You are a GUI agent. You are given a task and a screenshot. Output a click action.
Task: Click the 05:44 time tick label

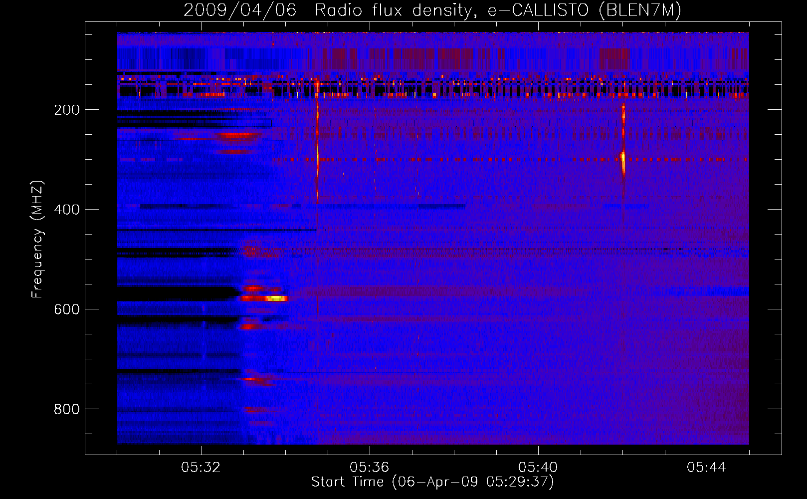tap(707, 468)
